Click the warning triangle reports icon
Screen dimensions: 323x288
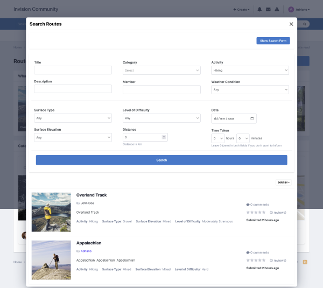(277, 9)
